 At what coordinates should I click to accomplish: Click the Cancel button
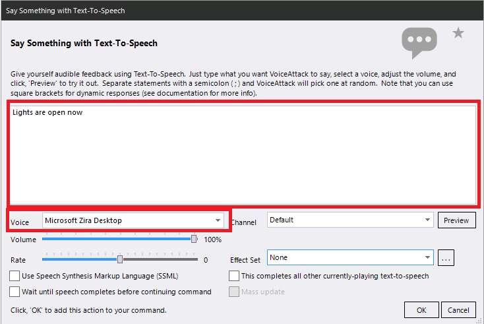pyautogui.click(x=458, y=309)
